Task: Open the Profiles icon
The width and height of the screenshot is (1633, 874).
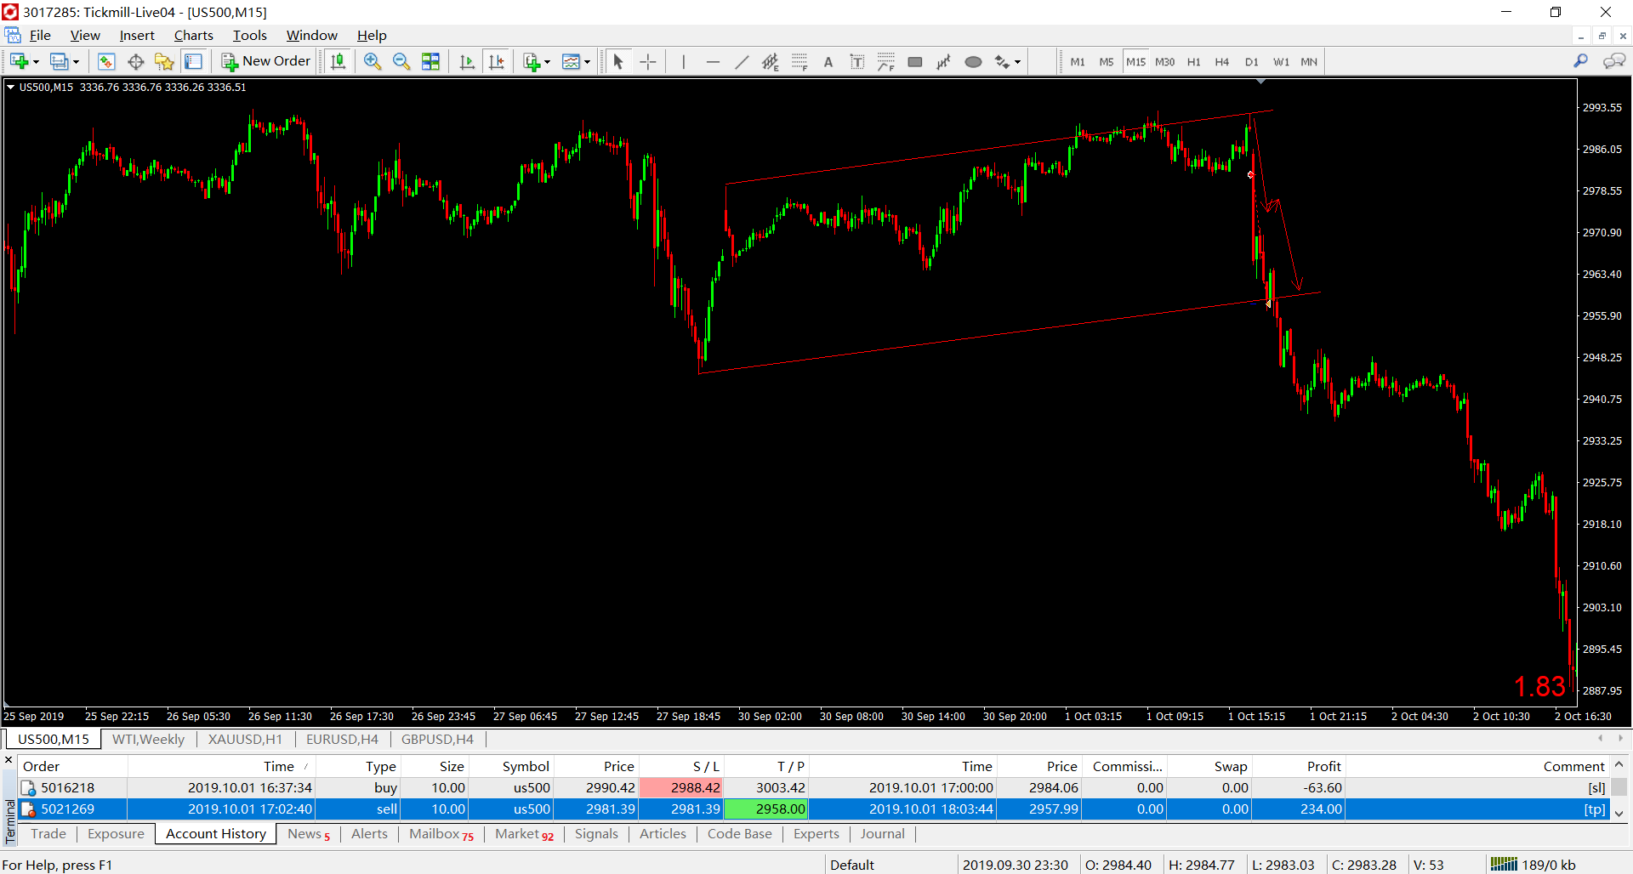Action: tap(59, 61)
